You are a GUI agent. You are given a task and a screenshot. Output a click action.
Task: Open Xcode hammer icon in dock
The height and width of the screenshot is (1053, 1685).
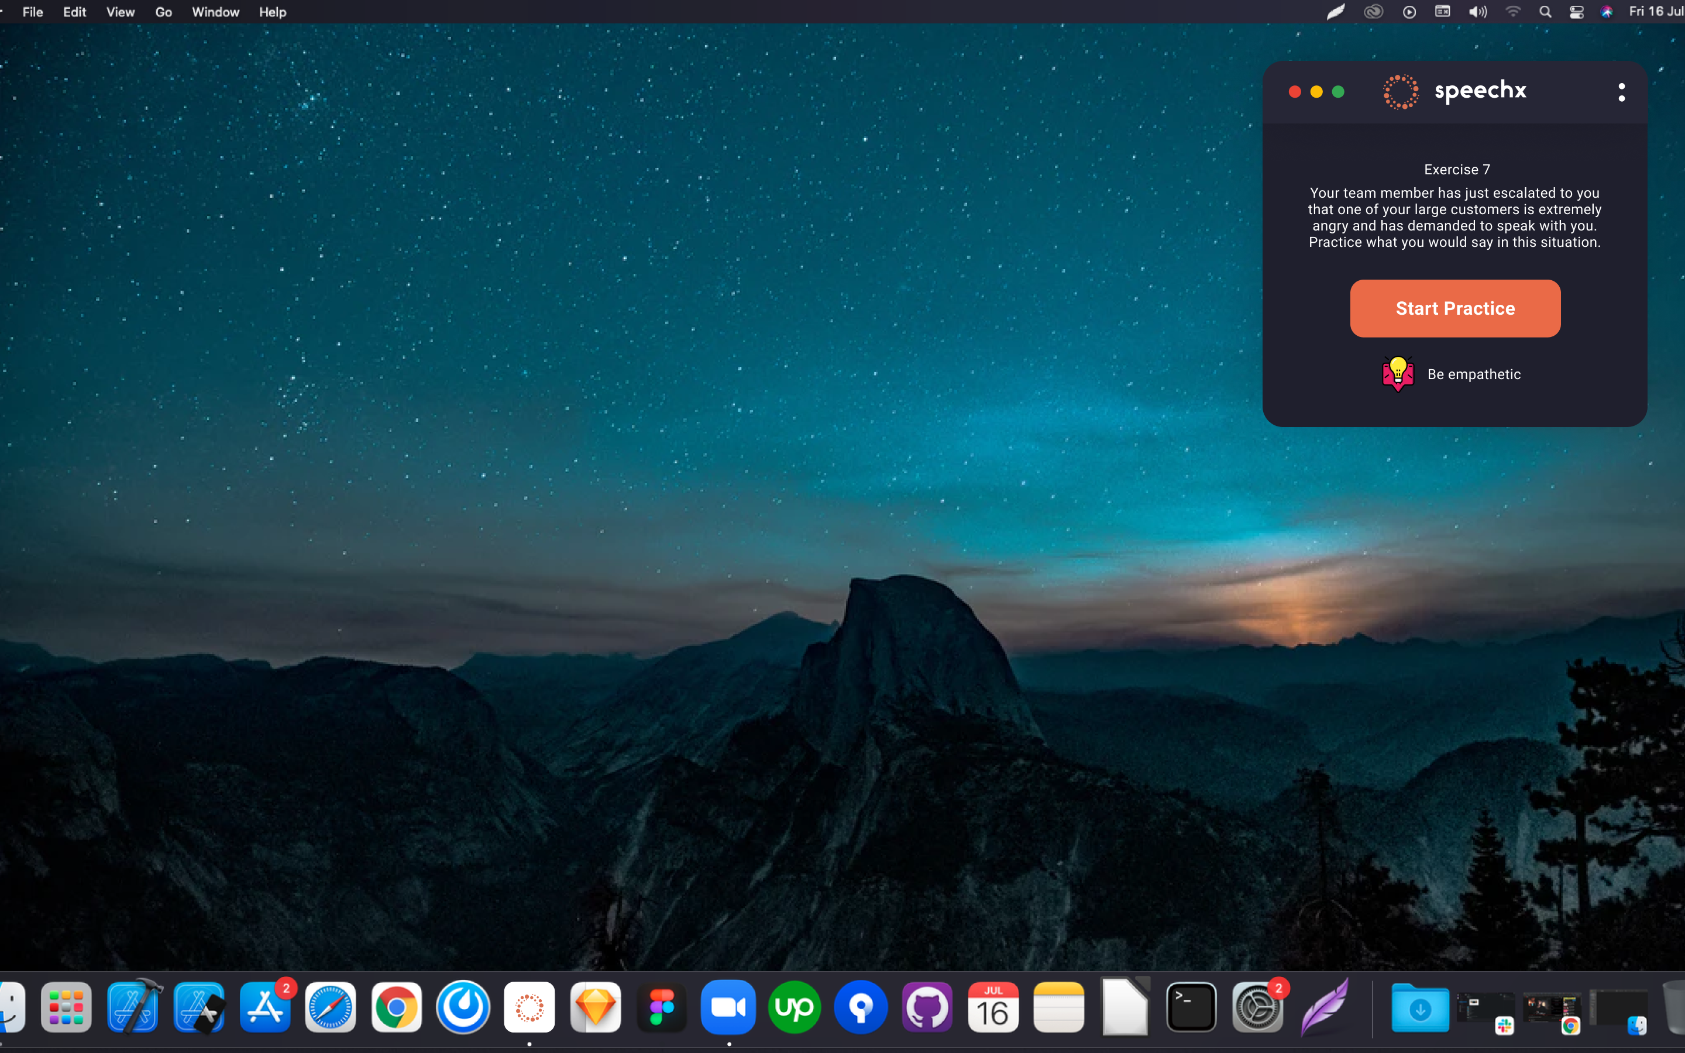[x=133, y=1007]
